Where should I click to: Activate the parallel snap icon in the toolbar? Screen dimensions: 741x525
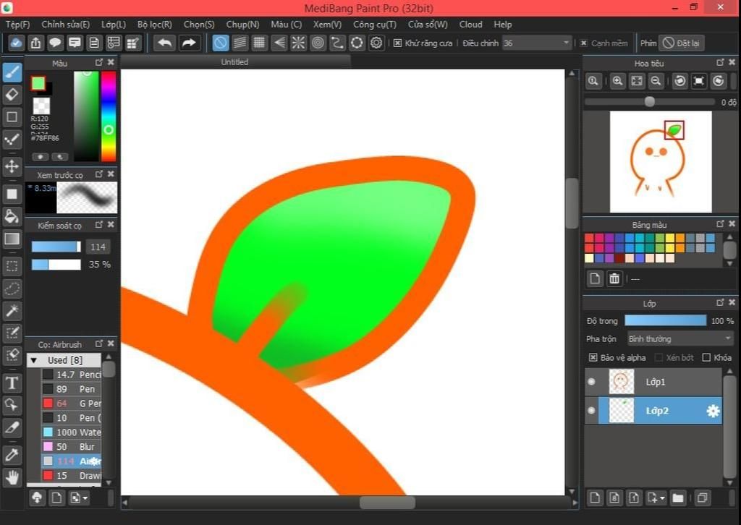click(240, 43)
